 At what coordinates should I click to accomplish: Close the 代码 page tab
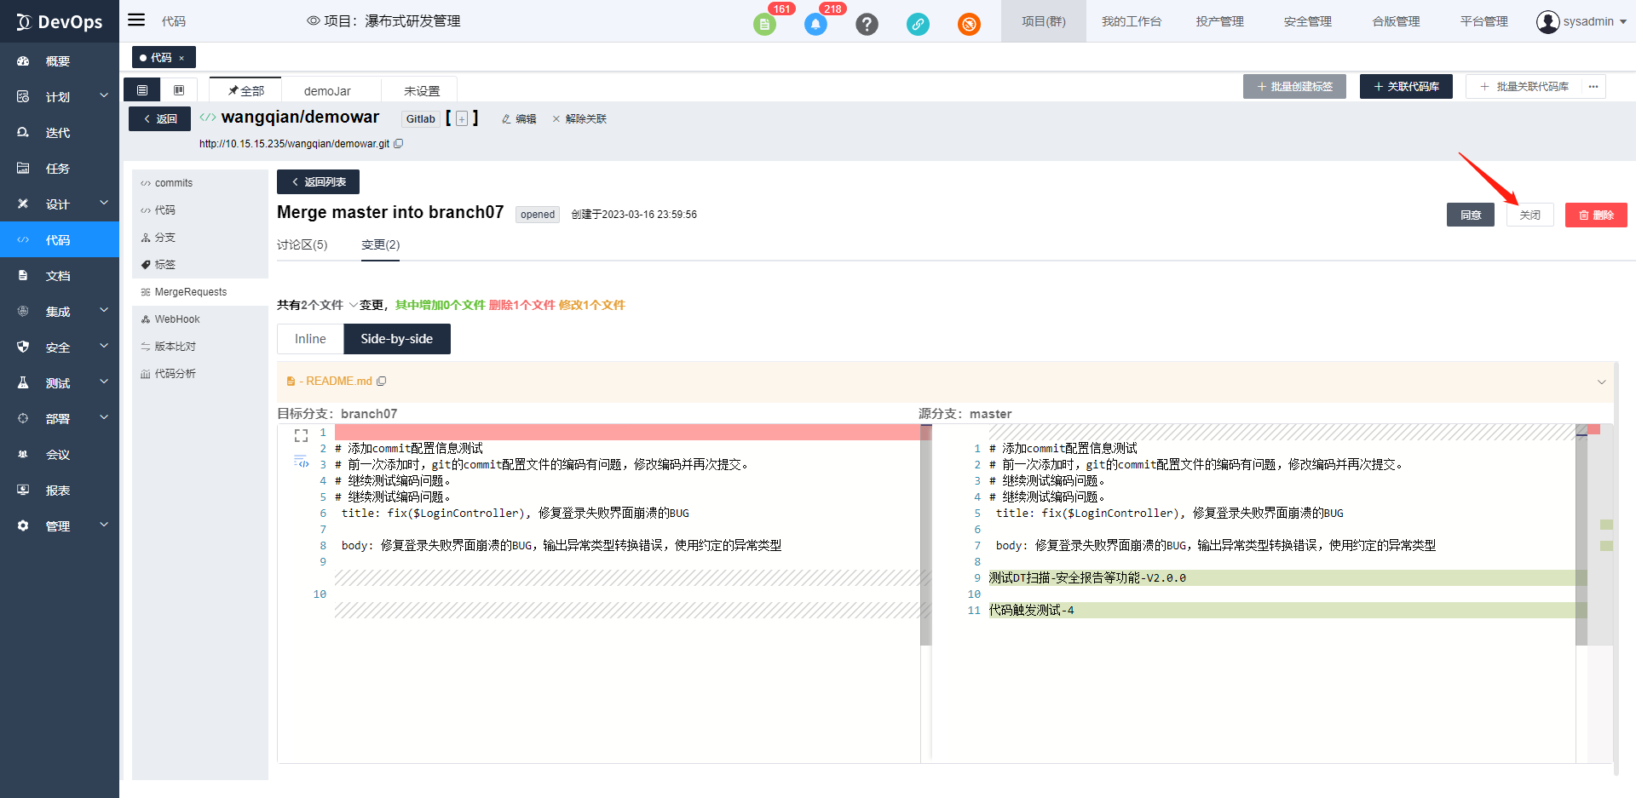(181, 58)
